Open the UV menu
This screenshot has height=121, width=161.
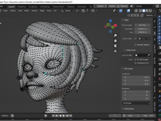tap(55, 11)
